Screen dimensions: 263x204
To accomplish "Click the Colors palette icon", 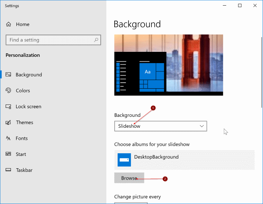I will click(8, 91).
